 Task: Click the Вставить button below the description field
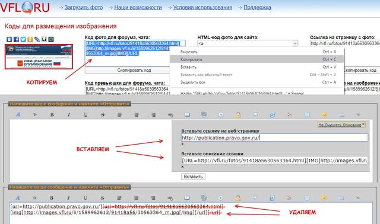(193, 177)
